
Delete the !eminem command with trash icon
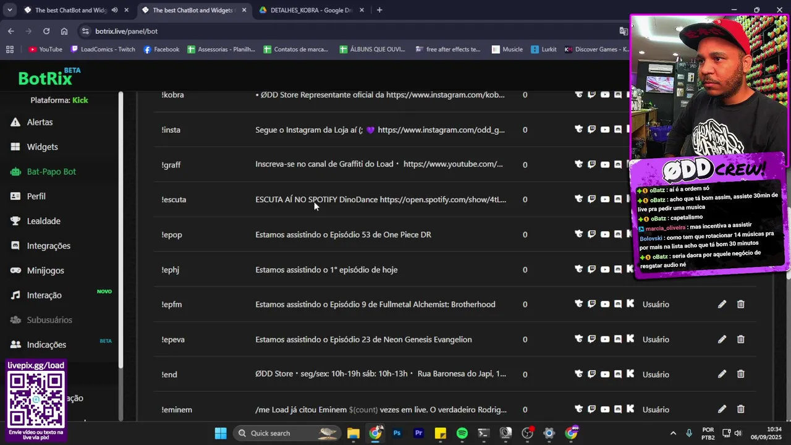click(x=740, y=409)
